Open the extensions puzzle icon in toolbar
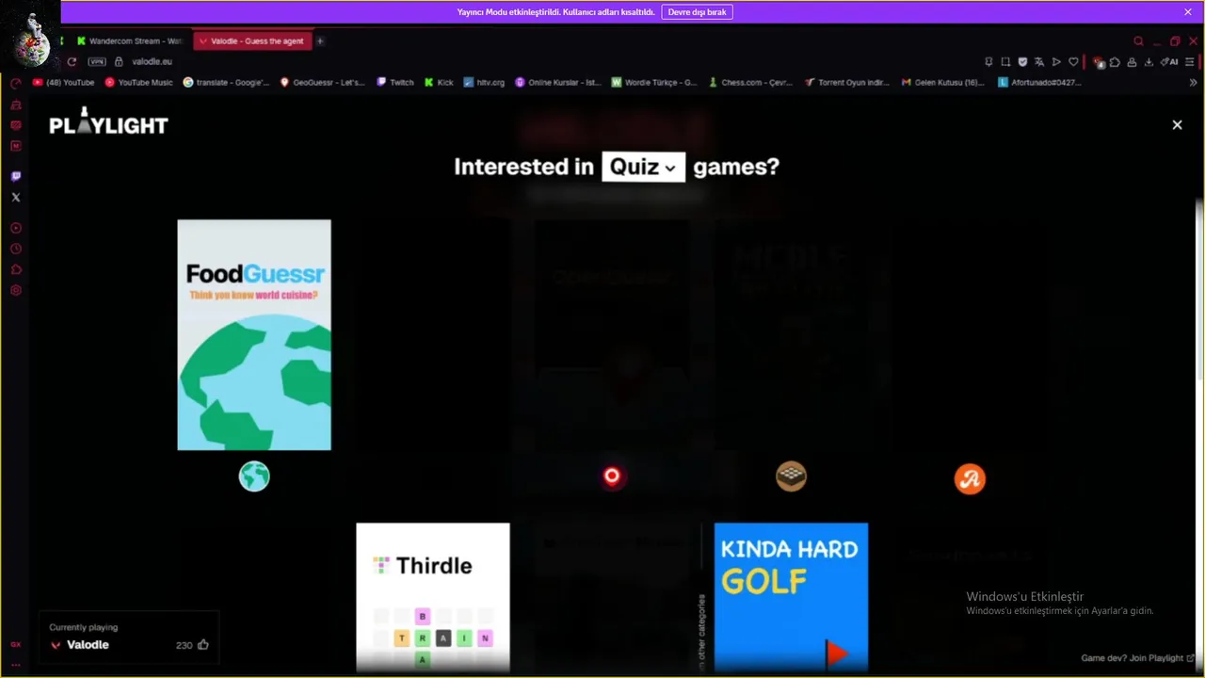This screenshot has width=1205, height=678. coord(1115,62)
